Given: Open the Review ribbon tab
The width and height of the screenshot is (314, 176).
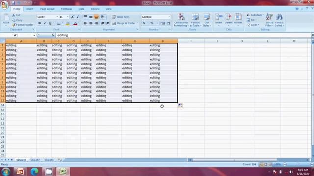Looking at the screenshot, I should click(x=95, y=9).
